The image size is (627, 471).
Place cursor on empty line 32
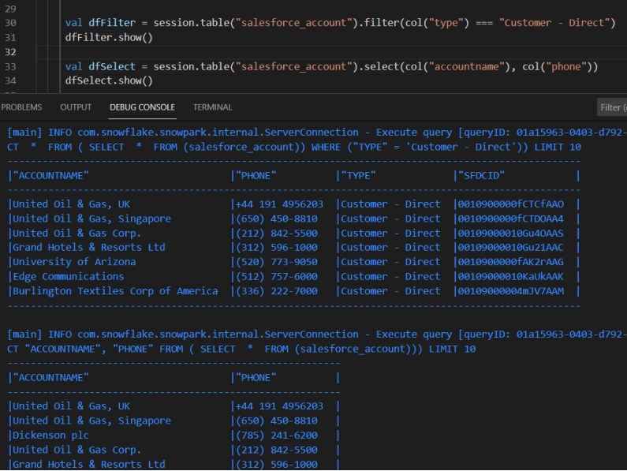point(237,52)
